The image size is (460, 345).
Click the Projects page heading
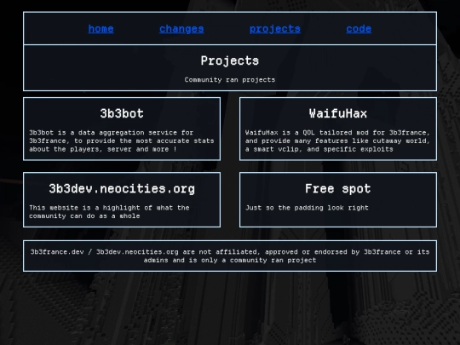(x=230, y=60)
